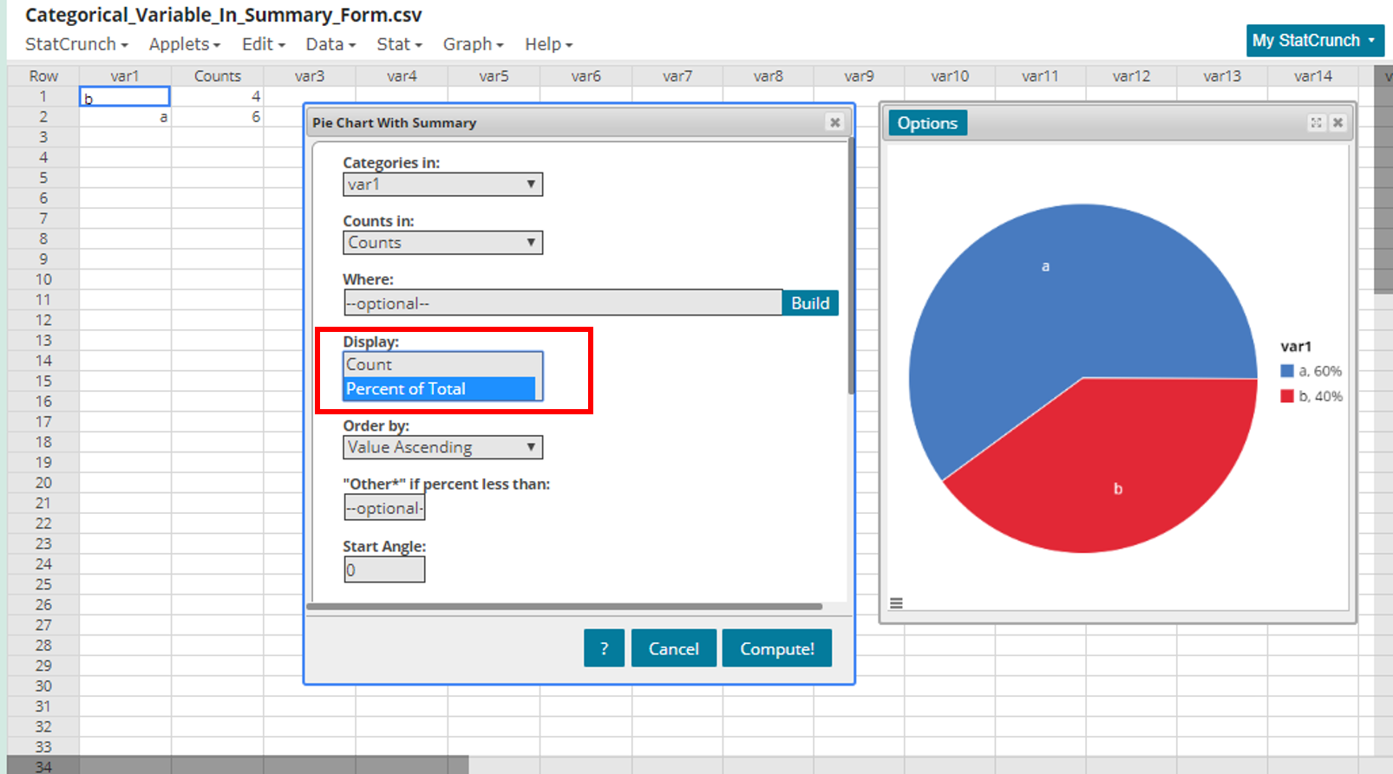The height and width of the screenshot is (774, 1393).
Task: Click the Build button next to Where
Action: tap(809, 303)
